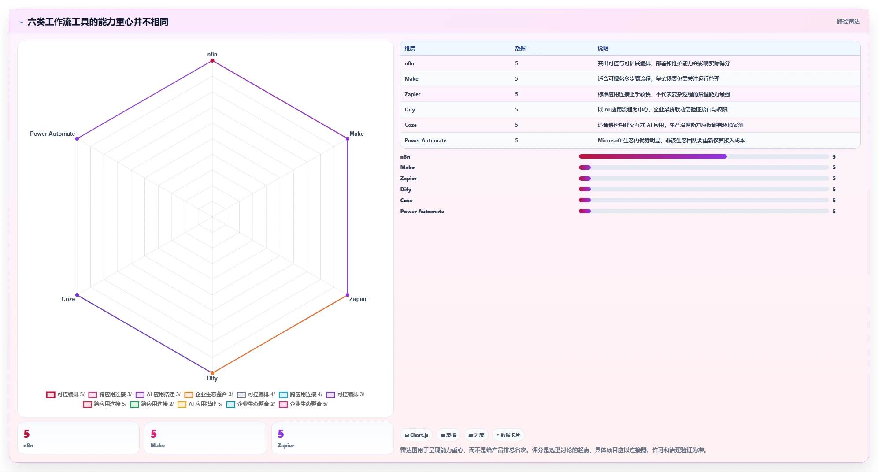
Task: Open the Zapier data card
Action: [333, 438]
